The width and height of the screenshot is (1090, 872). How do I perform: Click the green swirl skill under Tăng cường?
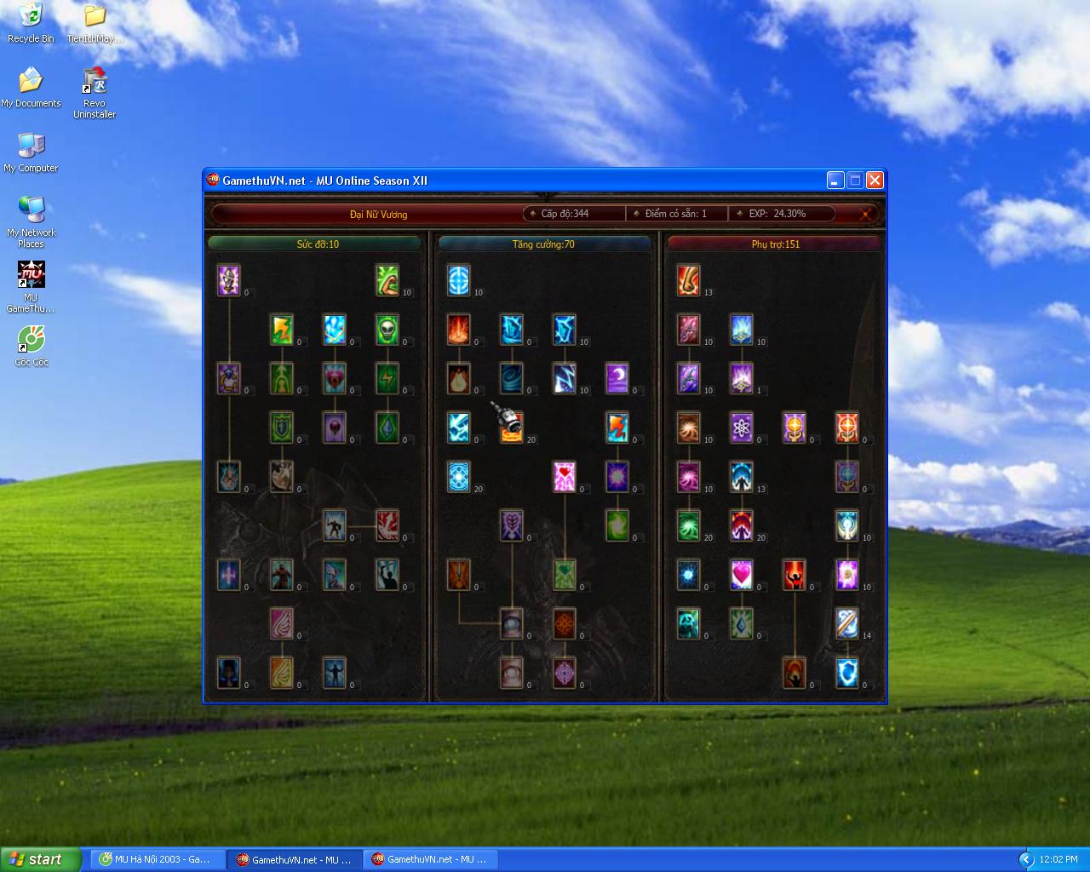tap(617, 525)
